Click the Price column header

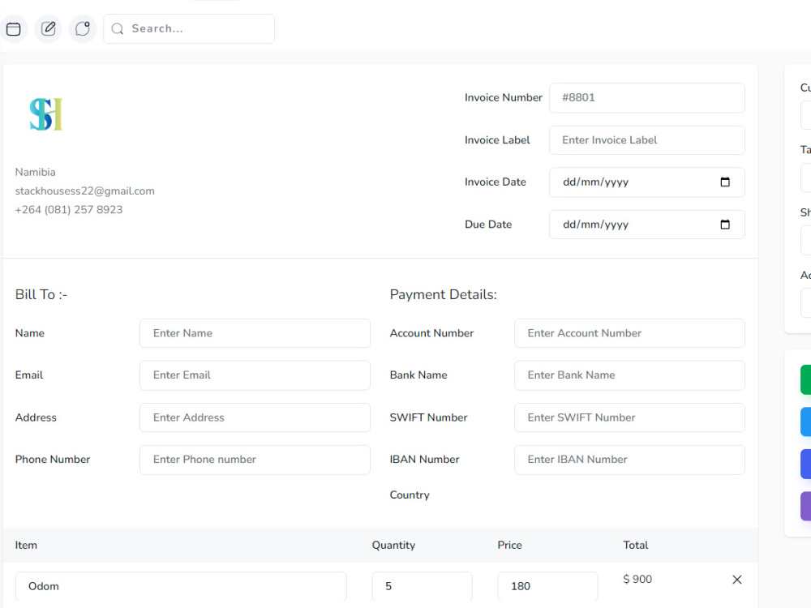coord(509,545)
